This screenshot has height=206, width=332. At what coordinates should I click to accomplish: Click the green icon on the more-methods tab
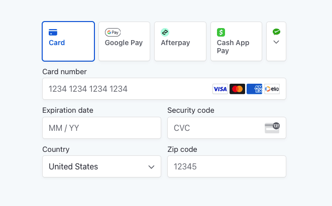[x=276, y=32]
